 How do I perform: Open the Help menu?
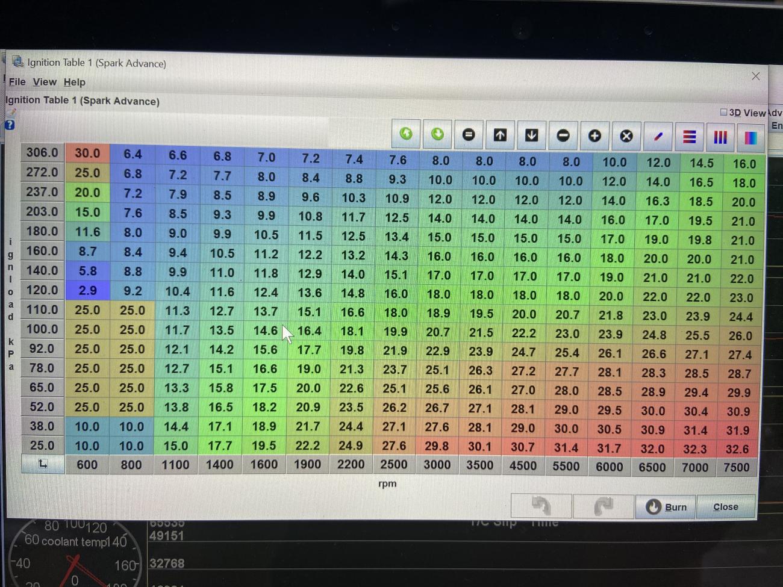[75, 82]
